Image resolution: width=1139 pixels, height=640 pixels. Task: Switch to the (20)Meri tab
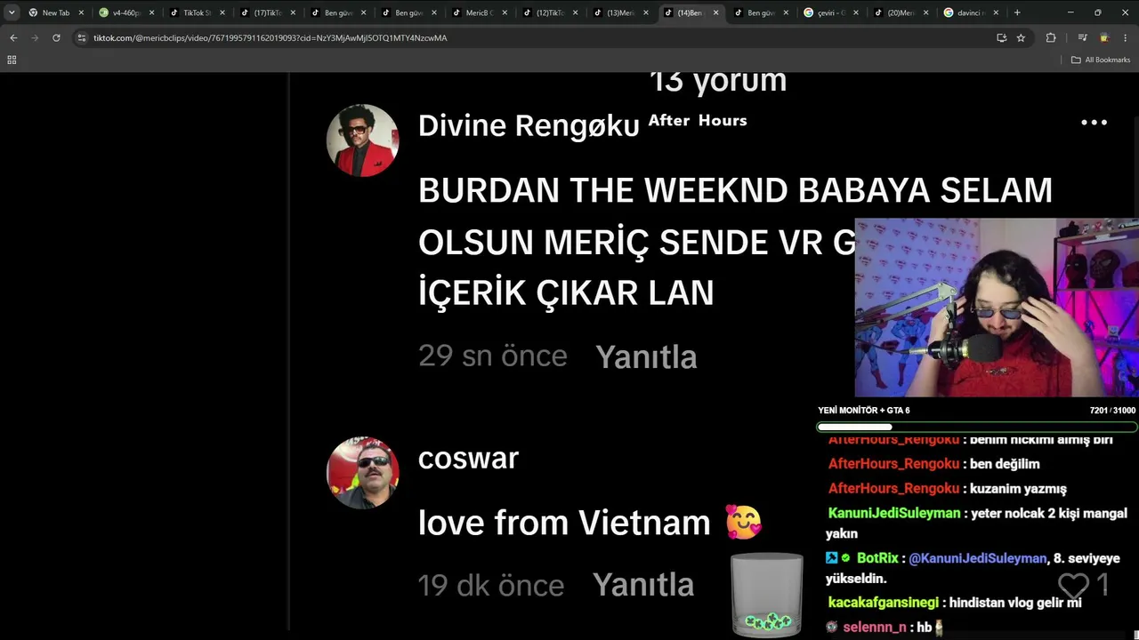[x=901, y=12]
